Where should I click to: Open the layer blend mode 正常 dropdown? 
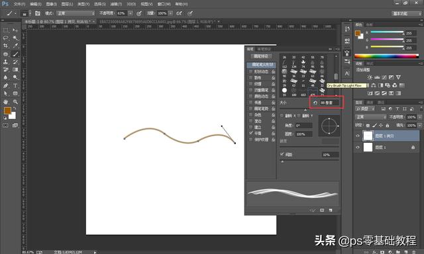coord(371,117)
